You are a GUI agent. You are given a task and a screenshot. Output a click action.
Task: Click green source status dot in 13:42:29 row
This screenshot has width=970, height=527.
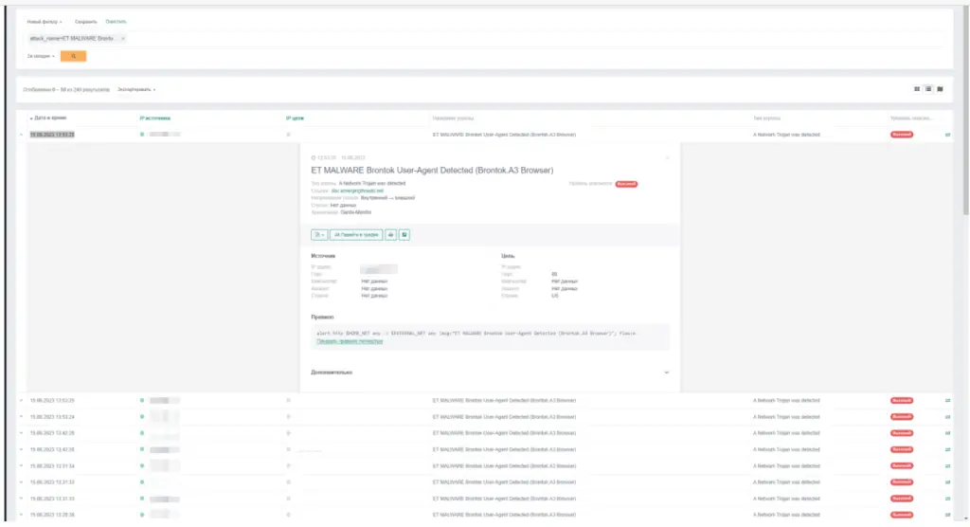pos(142,433)
